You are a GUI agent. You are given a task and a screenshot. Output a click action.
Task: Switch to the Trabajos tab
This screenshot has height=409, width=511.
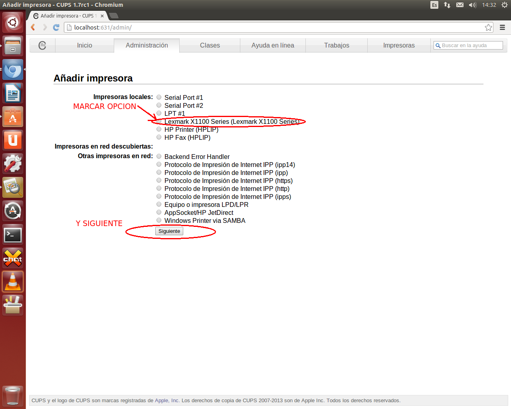point(337,46)
